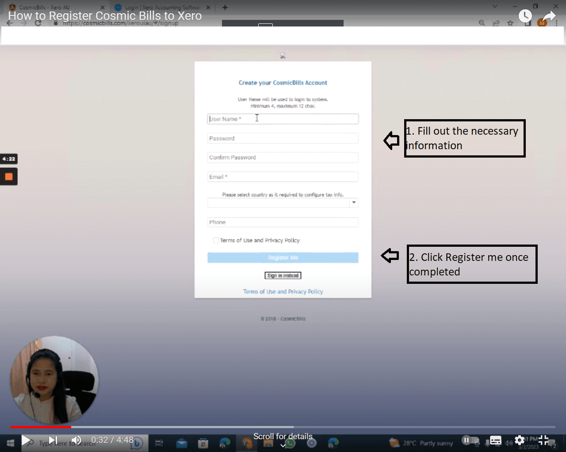Viewport: 566px width, 452px height.
Task: Share this video
Action: [549, 16]
